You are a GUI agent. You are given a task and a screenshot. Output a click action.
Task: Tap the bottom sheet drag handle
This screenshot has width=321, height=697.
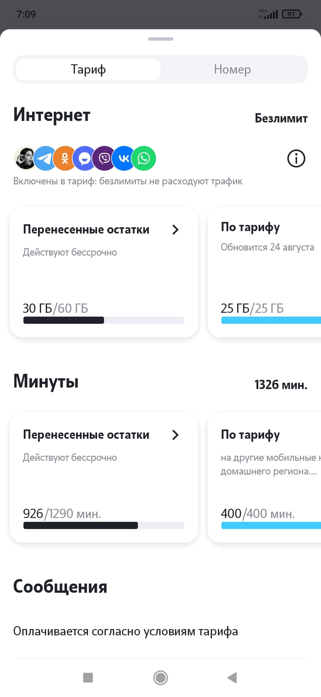160,39
